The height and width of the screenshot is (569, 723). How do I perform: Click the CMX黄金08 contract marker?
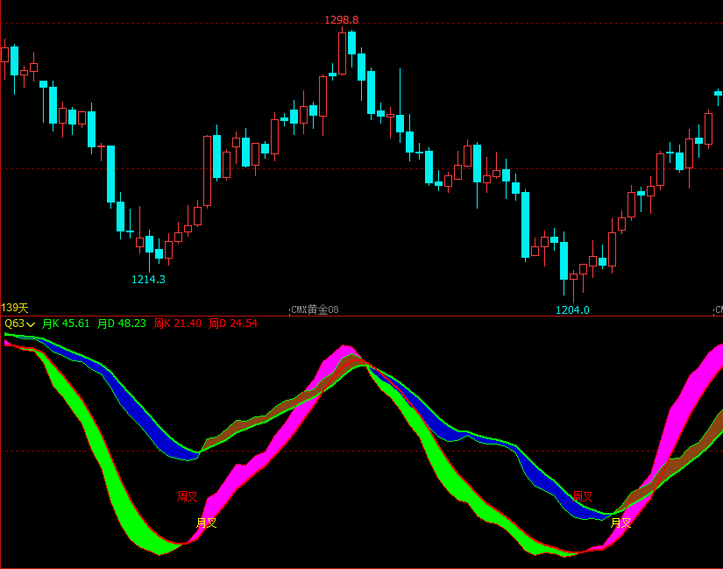(315, 309)
